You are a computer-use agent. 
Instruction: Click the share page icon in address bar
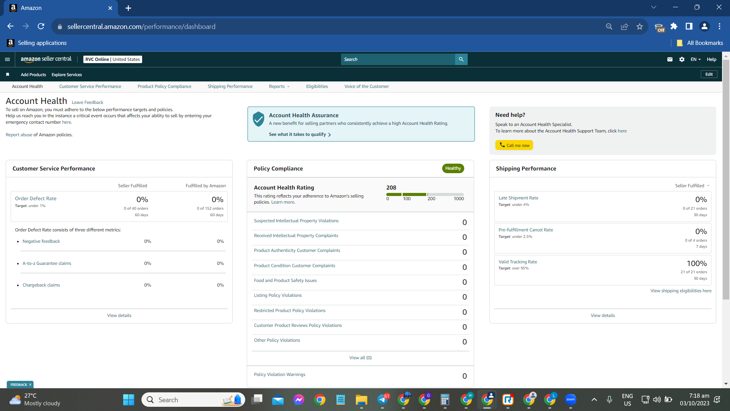[x=624, y=26]
